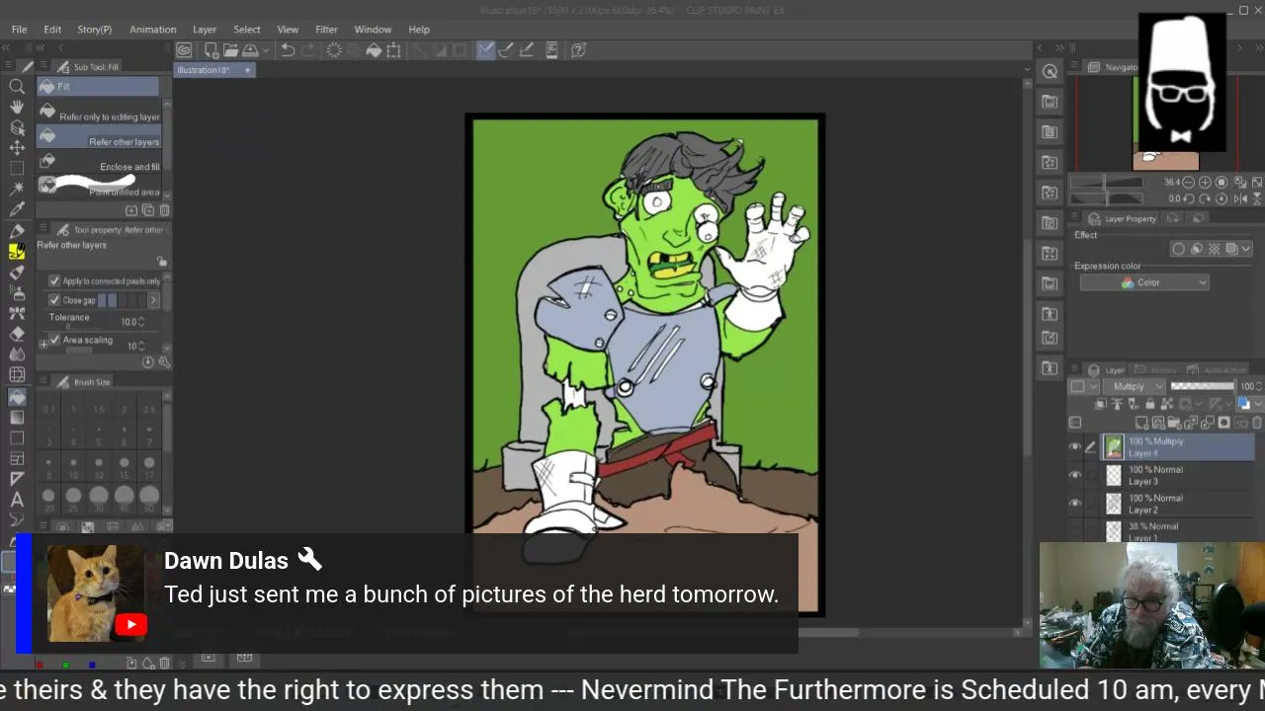Select the Move layer tool
The image size is (1265, 711).
tap(17, 148)
